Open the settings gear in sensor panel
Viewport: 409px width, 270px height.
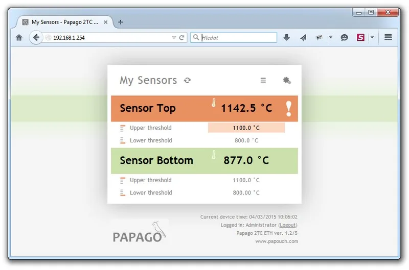(287, 80)
